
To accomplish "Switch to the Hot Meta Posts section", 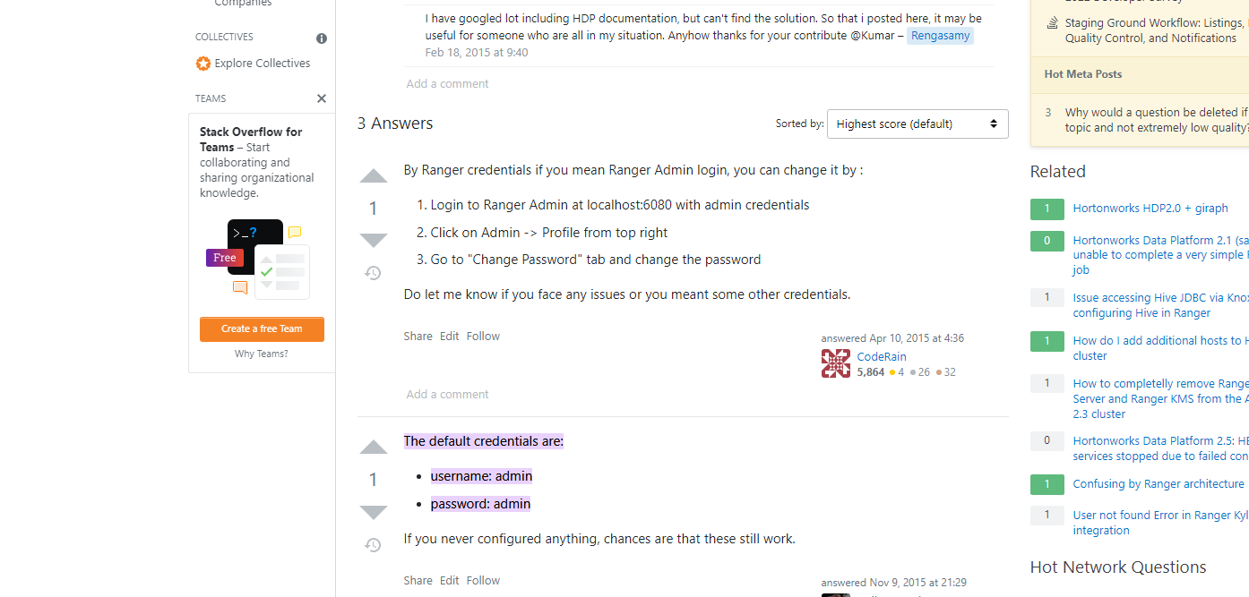I will coord(1082,74).
